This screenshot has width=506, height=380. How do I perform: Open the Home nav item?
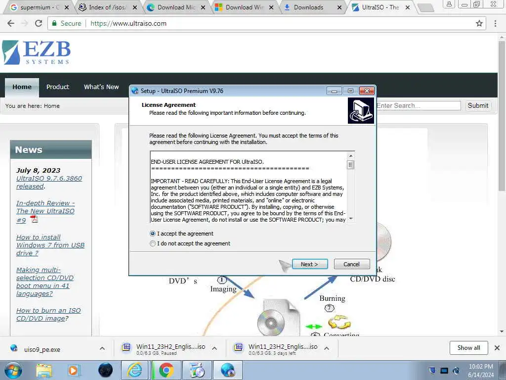[22, 87]
